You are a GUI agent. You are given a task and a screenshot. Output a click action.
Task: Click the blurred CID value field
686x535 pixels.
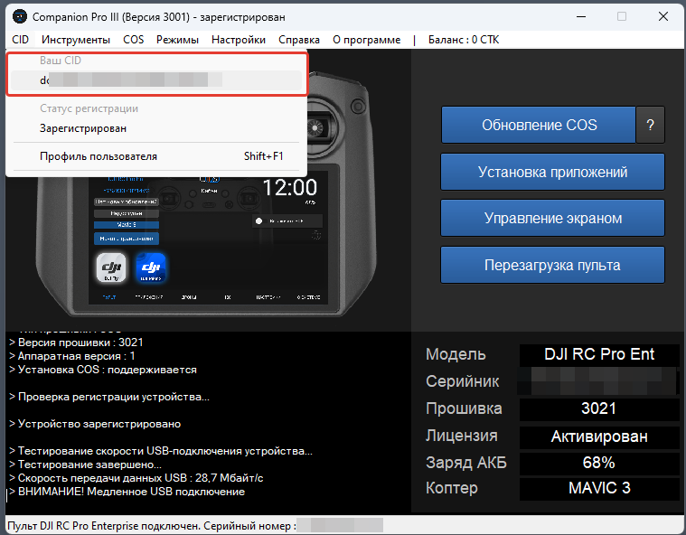(156, 80)
